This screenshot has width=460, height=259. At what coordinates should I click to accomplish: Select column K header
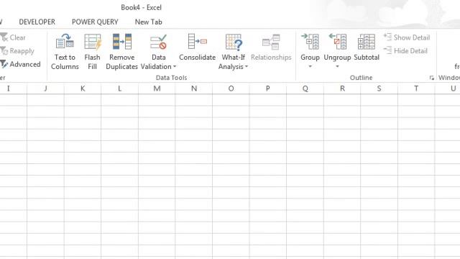(83, 88)
